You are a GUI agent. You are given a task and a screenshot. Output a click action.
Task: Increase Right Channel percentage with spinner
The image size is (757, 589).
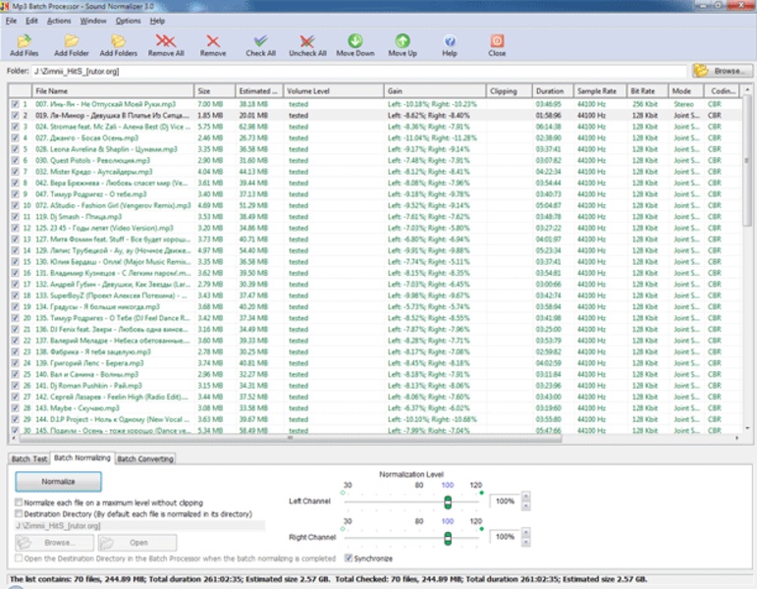pyautogui.click(x=525, y=533)
